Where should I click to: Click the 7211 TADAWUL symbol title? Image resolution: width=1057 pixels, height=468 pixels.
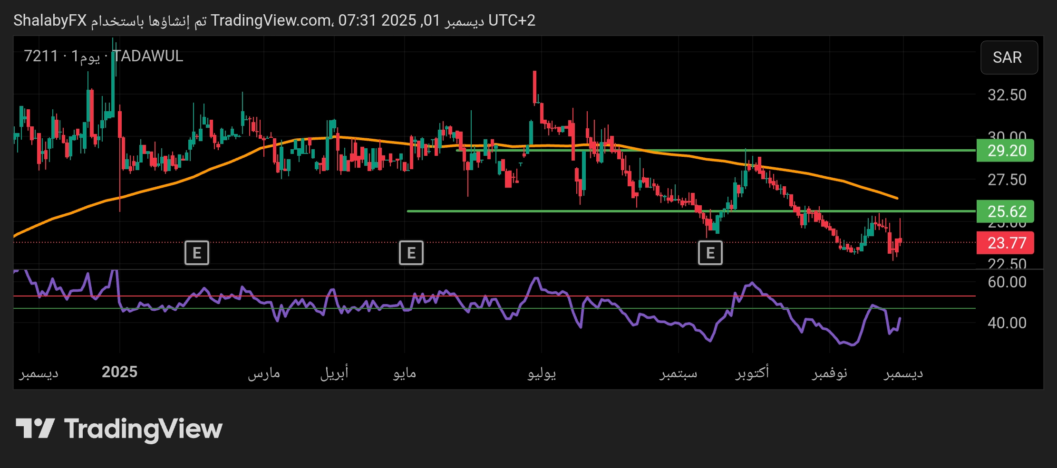[103, 56]
